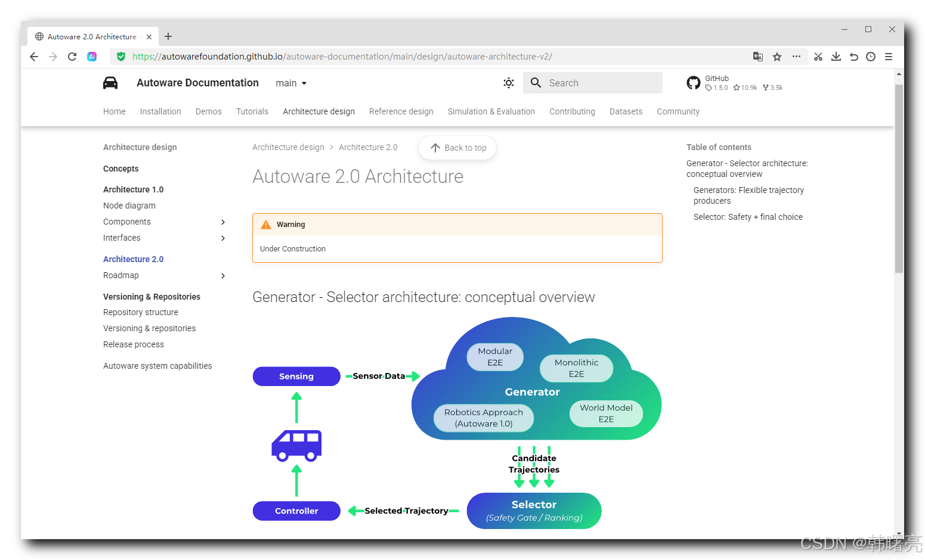The height and width of the screenshot is (560, 925).
Task: Click the Under Construction warning text
Action: (293, 249)
